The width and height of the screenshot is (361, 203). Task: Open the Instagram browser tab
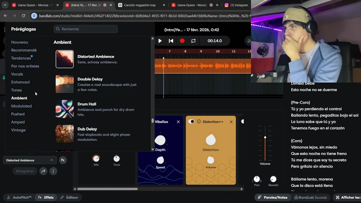pos(236,5)
